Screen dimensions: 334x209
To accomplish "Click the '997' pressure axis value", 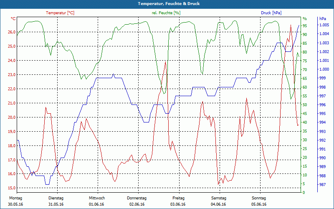I will coord(322,96).
